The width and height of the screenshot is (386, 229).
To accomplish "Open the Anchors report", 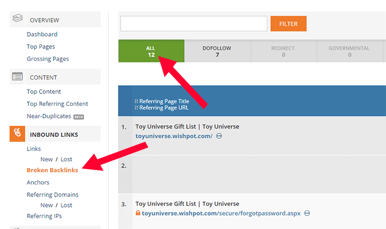I will coord(38,182).
